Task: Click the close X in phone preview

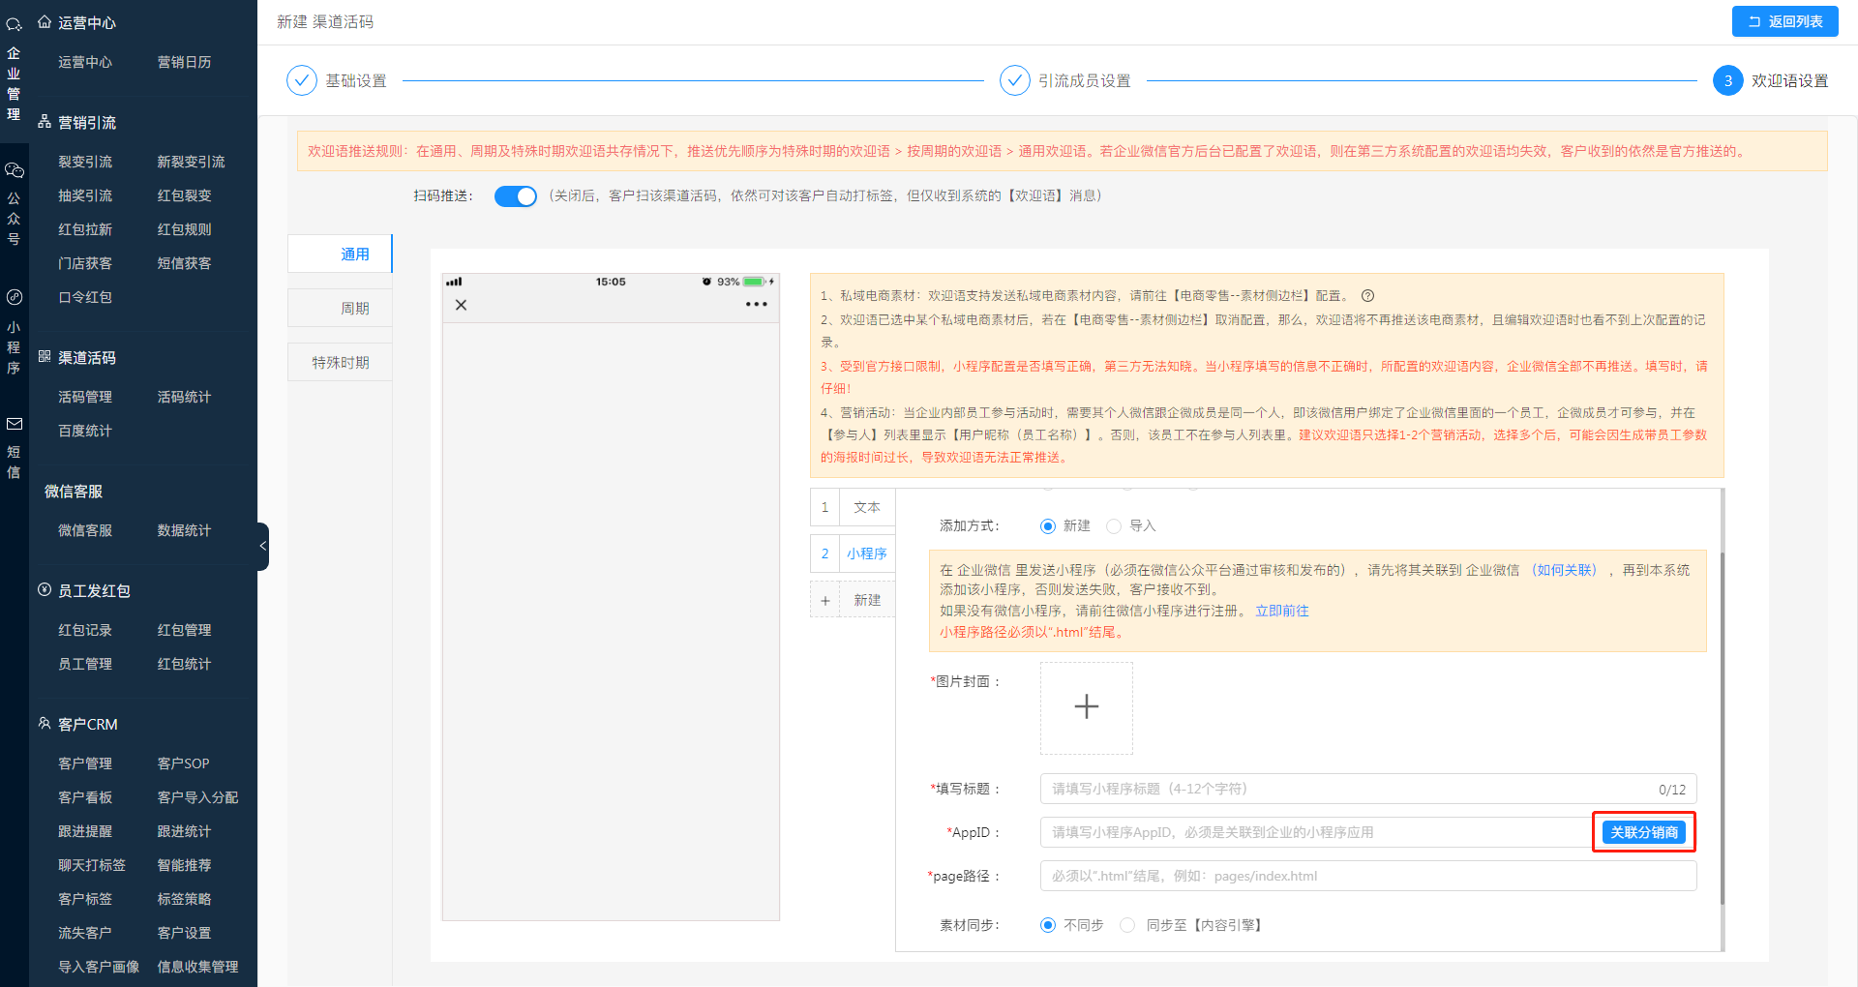Action: coord(461,305)
